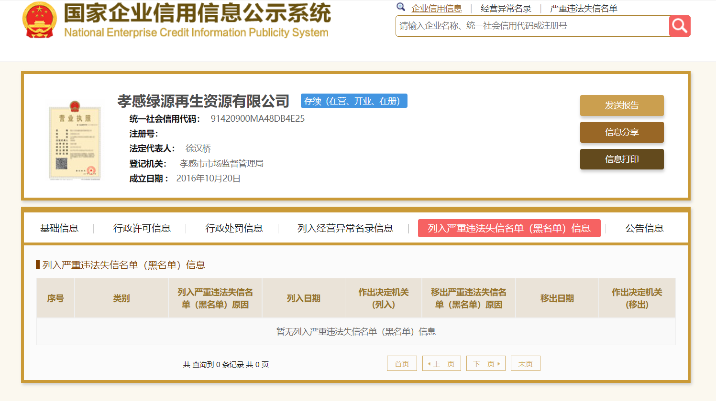Switch to the 公告信息 tab
This screenshot has width=716, height=401.
(x=645, y=228)
